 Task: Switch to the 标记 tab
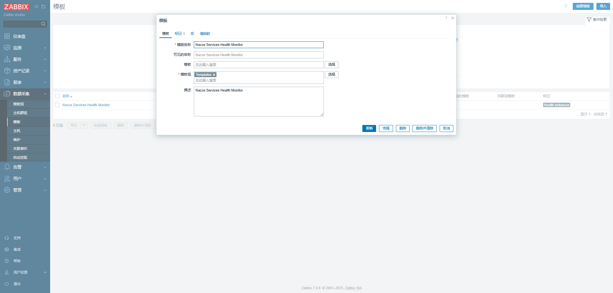pos(179,33)
